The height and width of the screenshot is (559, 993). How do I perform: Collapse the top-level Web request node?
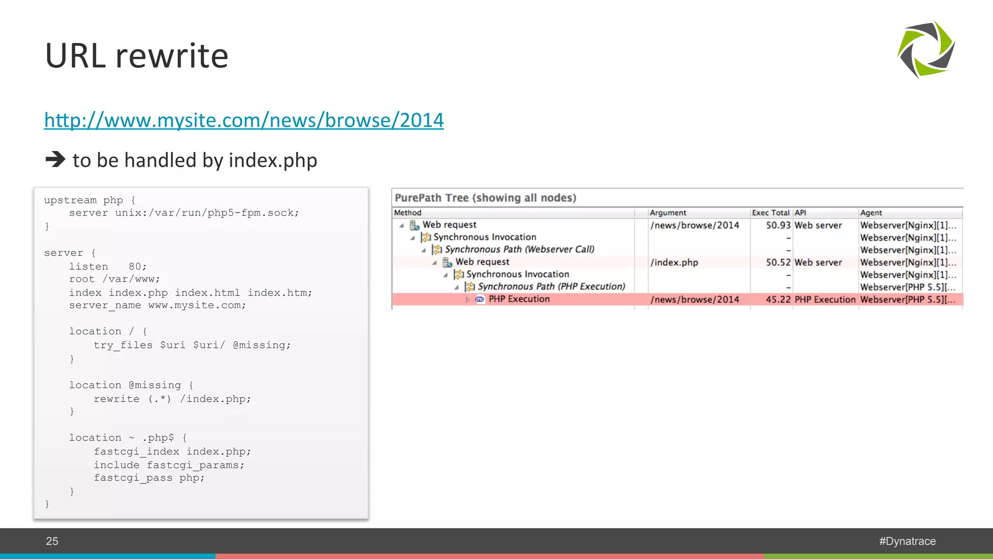(401, 225)
